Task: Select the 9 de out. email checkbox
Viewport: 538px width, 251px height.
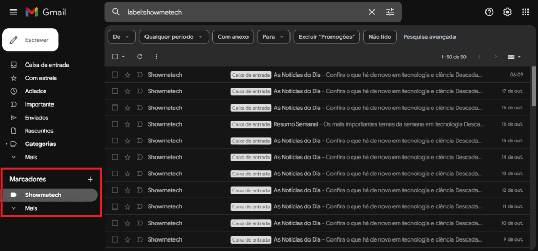Action: tap(115, 239)
